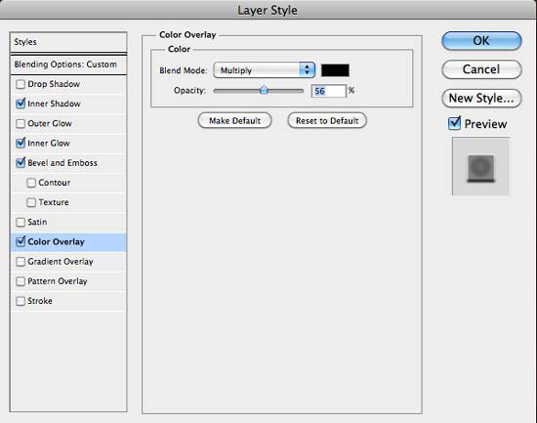
Task: Click the OK button
Action: tap(481, 41)
